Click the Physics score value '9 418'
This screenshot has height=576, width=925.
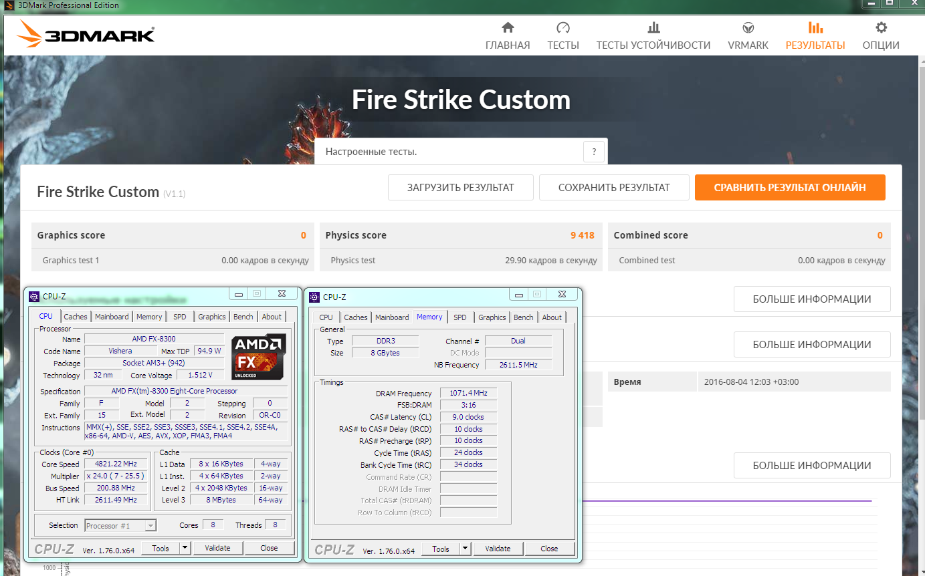point(582,235)
